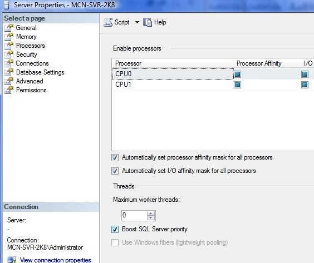Viewport: 314px width, 263px height.
Task: Click the Advanced page icon
Action: click(9, 81)
